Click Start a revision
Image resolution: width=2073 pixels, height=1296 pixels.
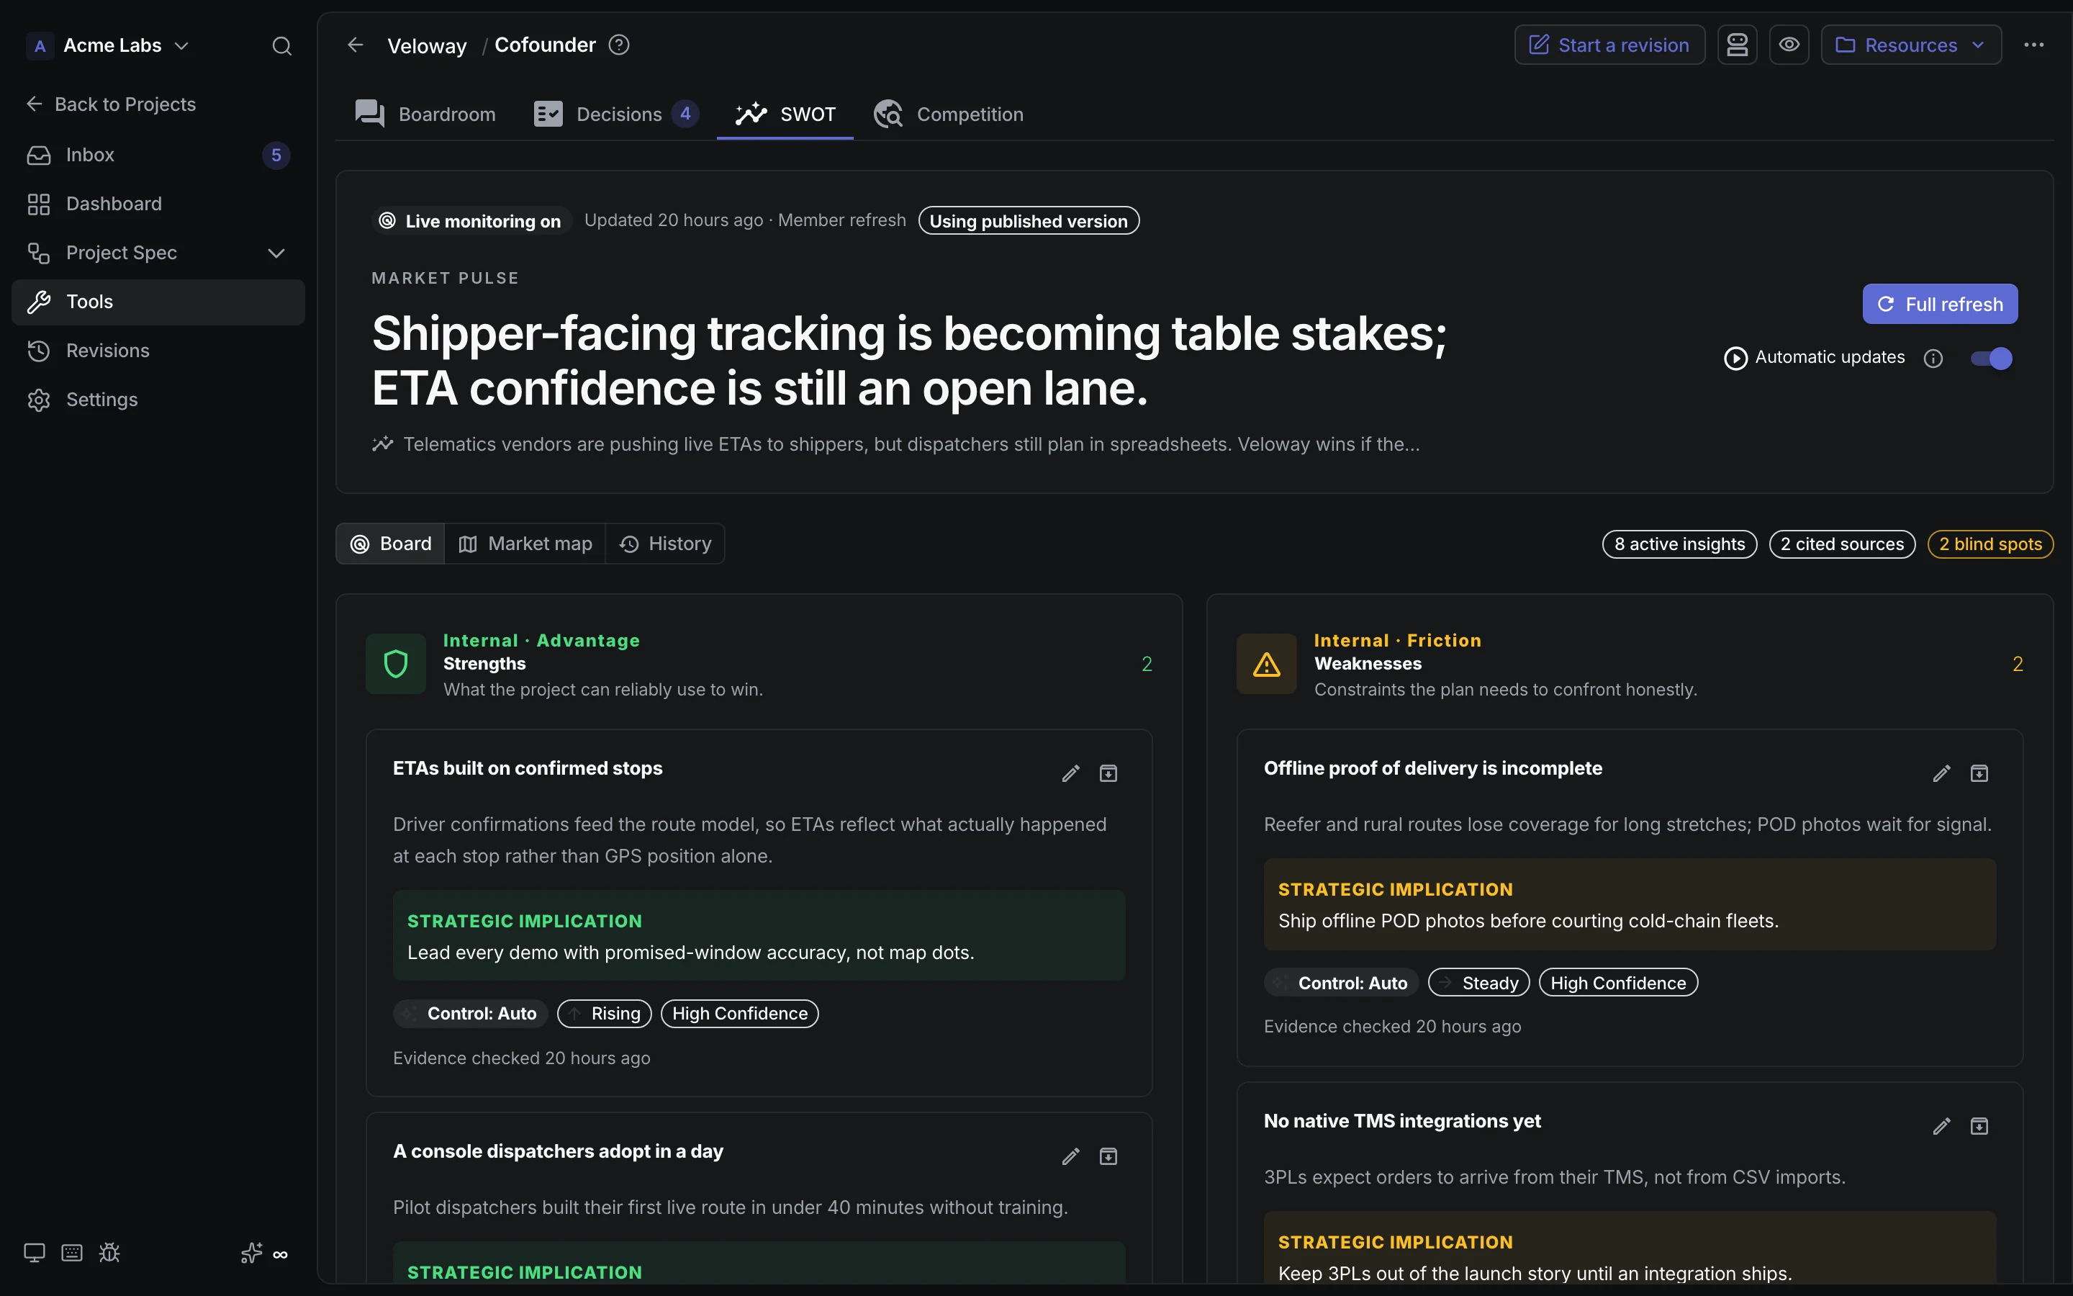click(x=1609, y=45)
